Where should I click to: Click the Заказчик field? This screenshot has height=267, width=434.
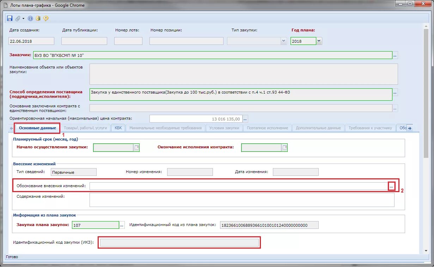point(213,55)
